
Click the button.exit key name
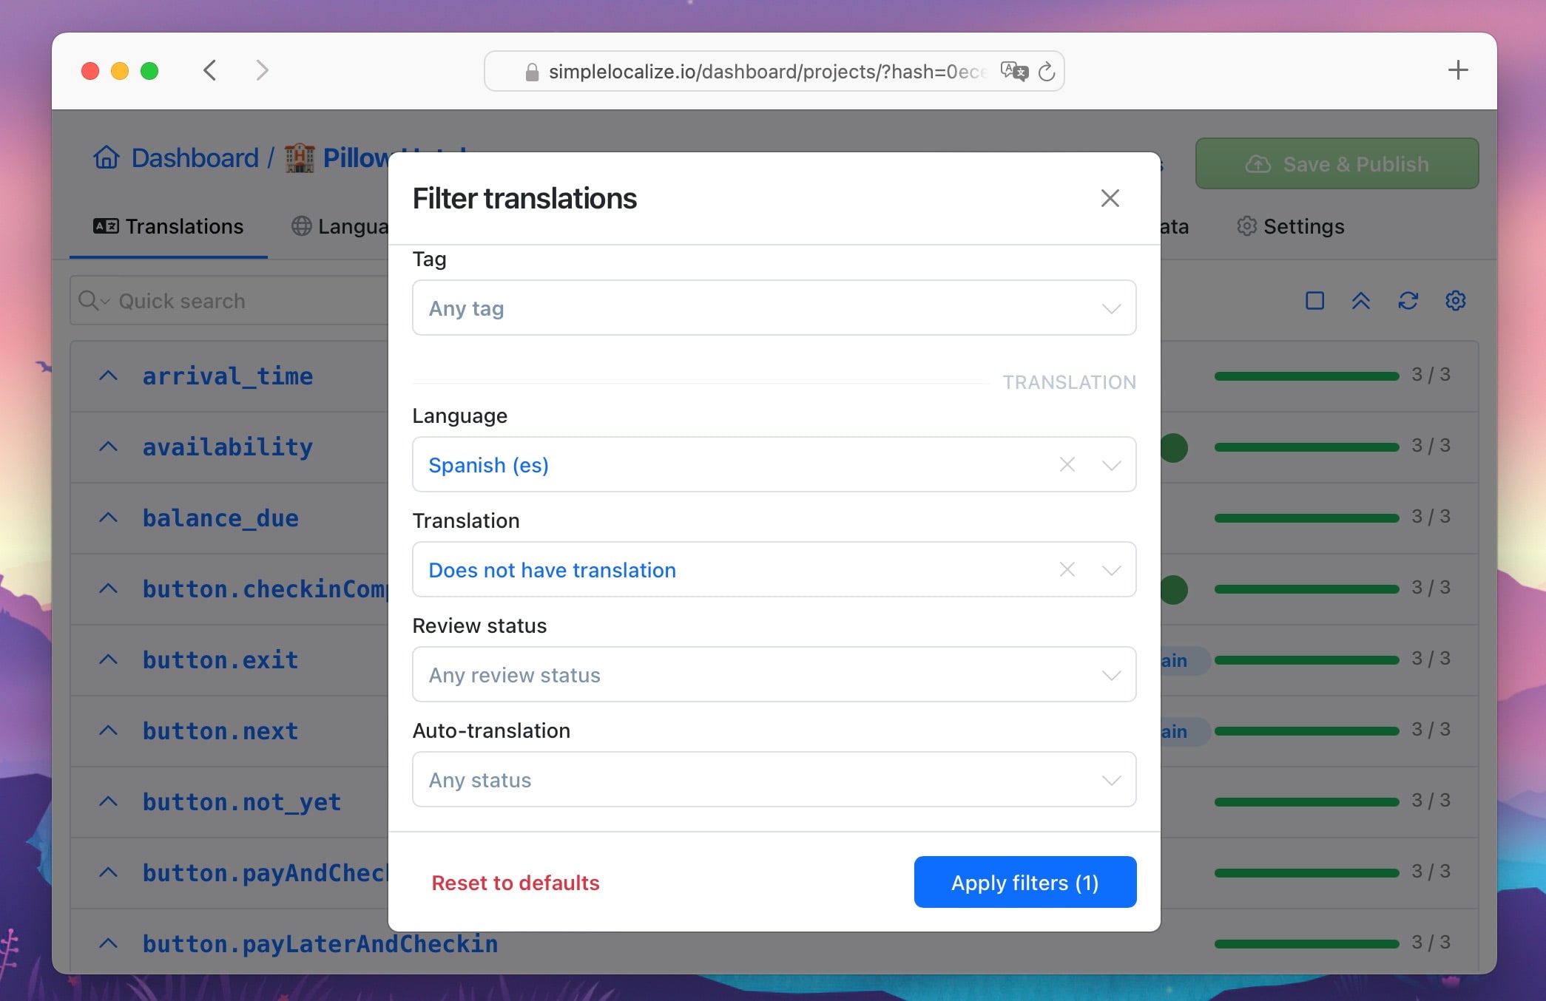coord(220,659)
